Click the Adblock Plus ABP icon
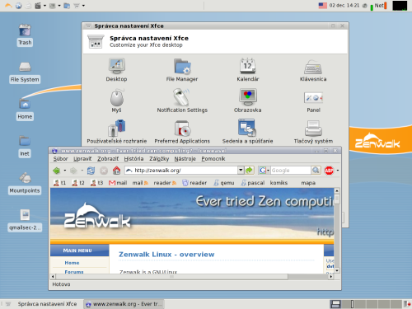 click(329, 171)
